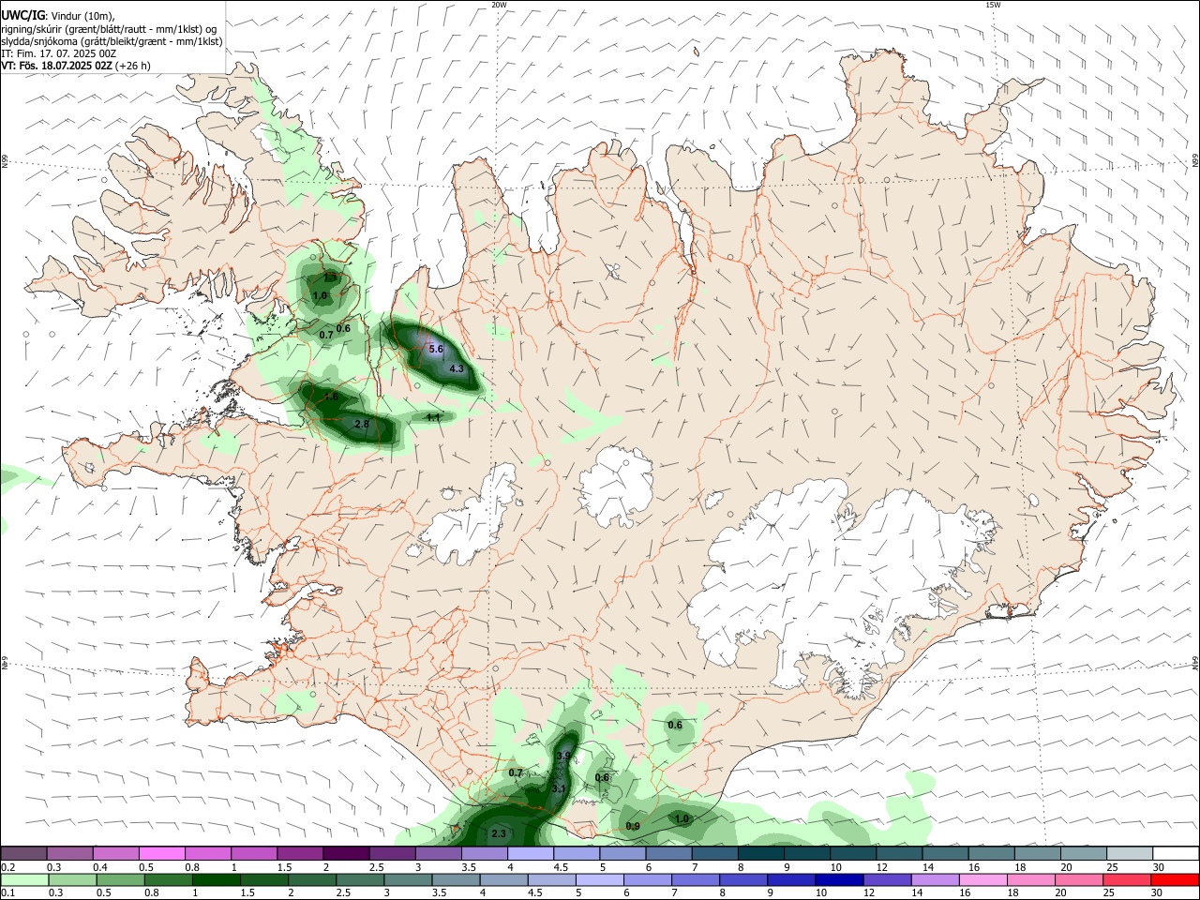The height and width of the screenshot is (900, 1200).
Task: Select light pink 16 swatch, lower scale
Action: coord(982,879)
